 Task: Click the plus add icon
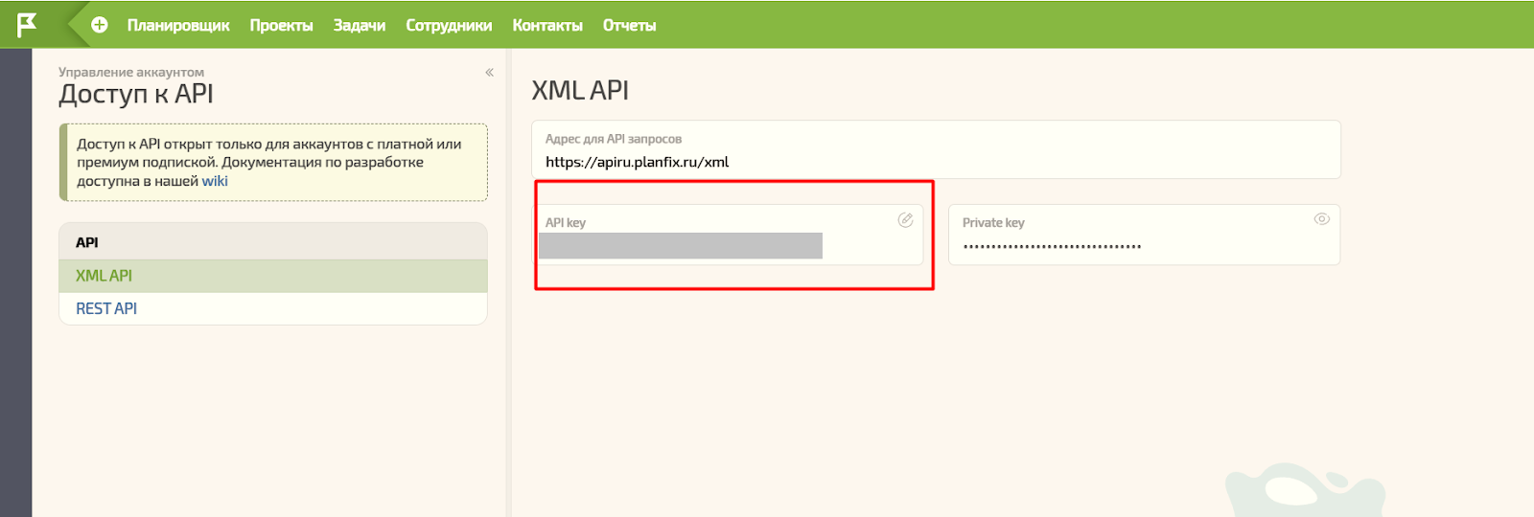pyautogui.click(x=100, y=25)
